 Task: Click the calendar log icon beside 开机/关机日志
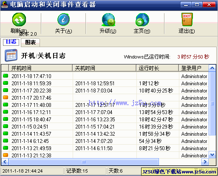[11, 55]
